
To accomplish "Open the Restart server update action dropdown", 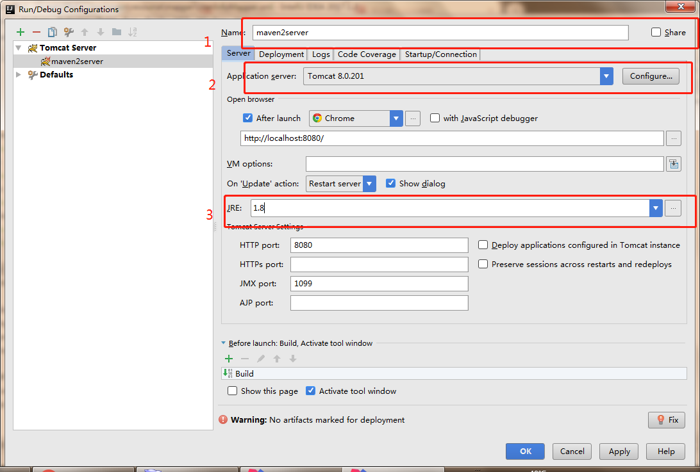I will (x=369, y=184).
